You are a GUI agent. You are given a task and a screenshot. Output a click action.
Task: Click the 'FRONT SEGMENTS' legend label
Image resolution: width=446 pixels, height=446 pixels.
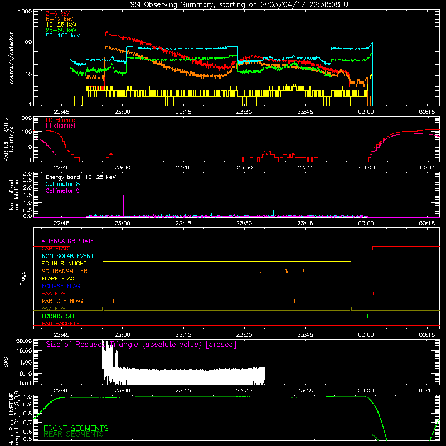pyautogui.click(x=76, y=428)
